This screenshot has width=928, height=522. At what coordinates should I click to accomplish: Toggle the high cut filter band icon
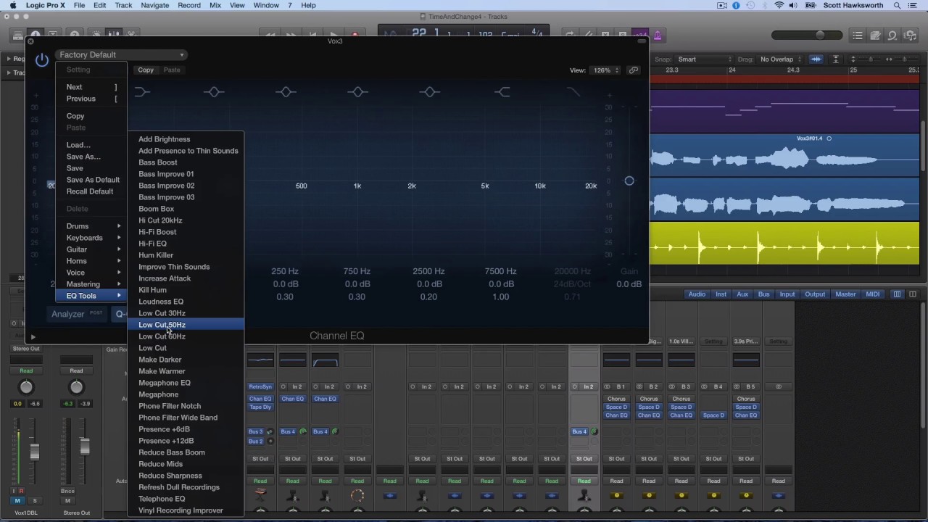(x=573, y=92)
